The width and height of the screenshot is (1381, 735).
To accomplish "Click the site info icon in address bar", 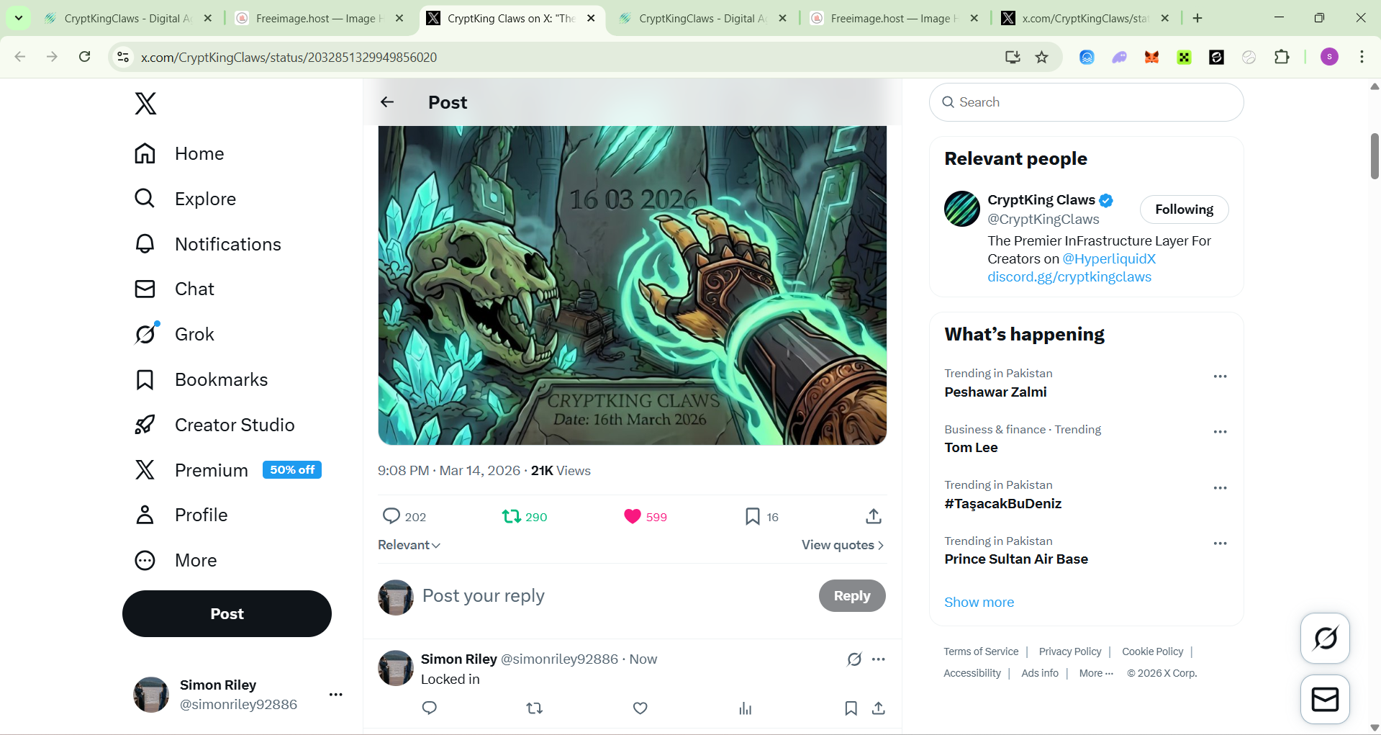I will click(123, 57).
